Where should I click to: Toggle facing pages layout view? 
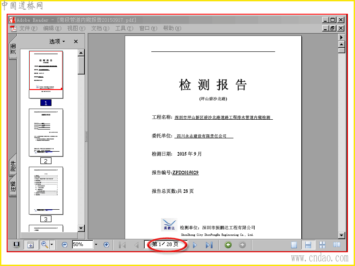coord(337,245)
